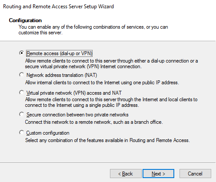Click the 'one public IP address' description line
This screenshot has height=182, width=216.
(102, 83)
